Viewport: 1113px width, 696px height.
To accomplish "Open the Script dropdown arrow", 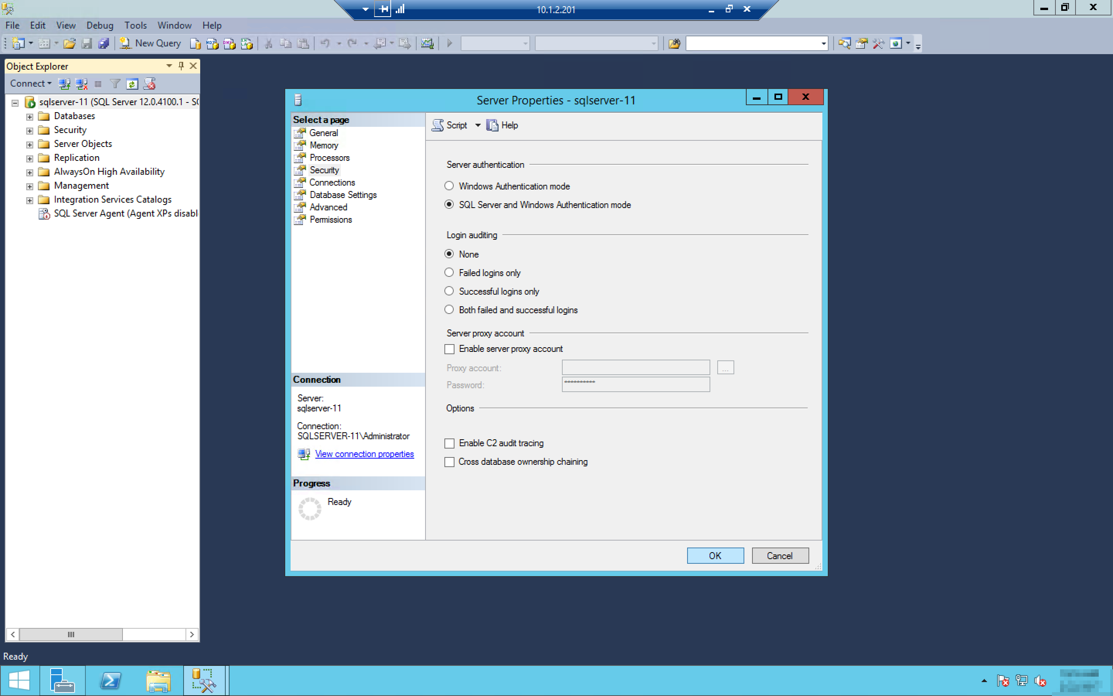I will point(478,125).
